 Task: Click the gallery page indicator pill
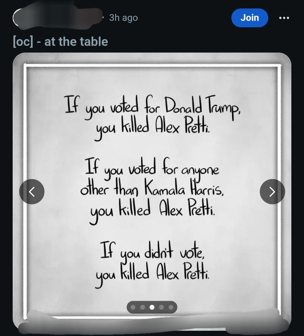coord(152,307)
